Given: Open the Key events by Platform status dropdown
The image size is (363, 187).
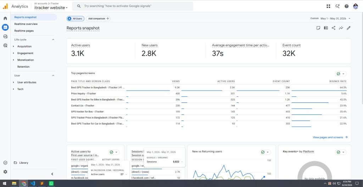Looking at the screenshot, I should click(341, 152).
